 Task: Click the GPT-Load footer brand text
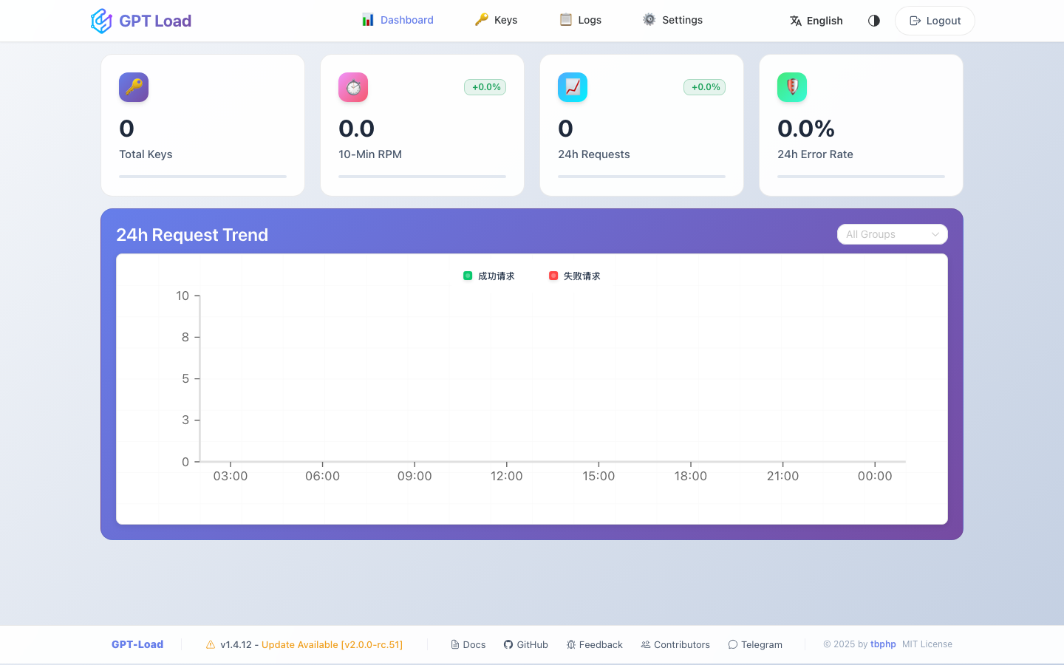(137, 644)
